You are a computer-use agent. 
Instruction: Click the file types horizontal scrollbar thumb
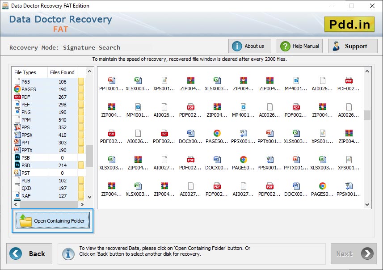coord(49,204)
